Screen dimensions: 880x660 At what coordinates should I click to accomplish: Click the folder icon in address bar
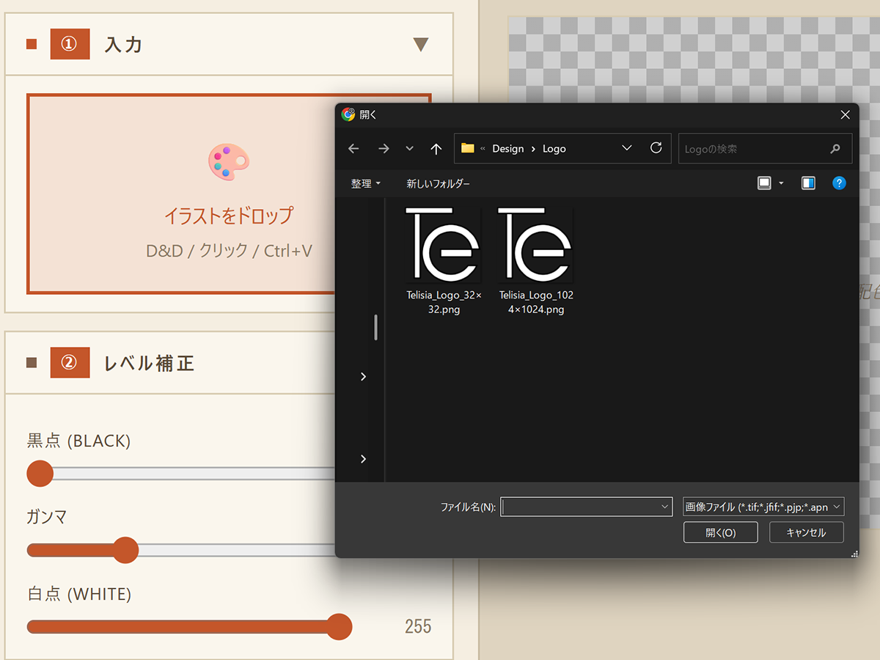(467, 148)
